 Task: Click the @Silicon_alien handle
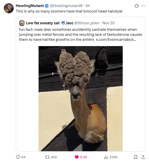(x=87, y=23)
